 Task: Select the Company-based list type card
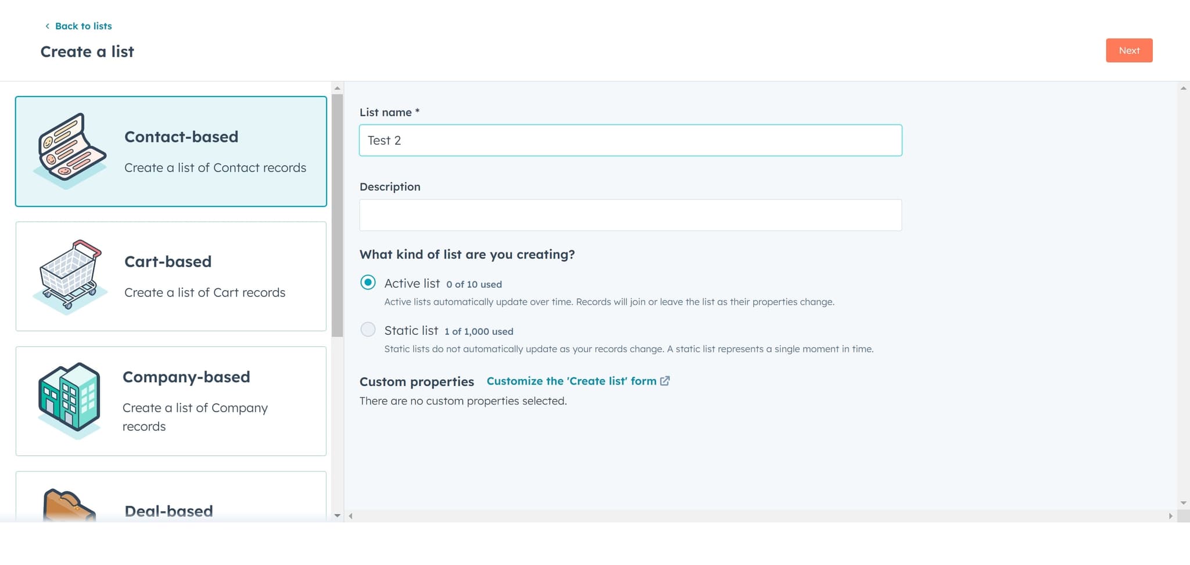tap(171, 401)
